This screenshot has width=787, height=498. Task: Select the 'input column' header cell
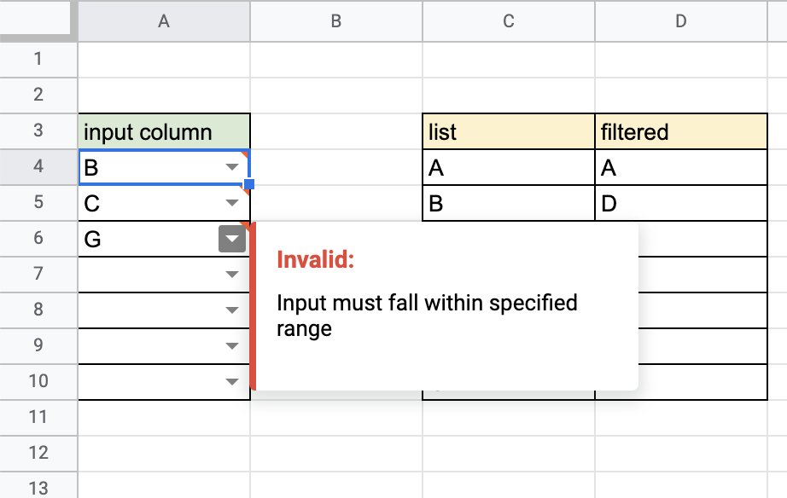click(164, 131)
